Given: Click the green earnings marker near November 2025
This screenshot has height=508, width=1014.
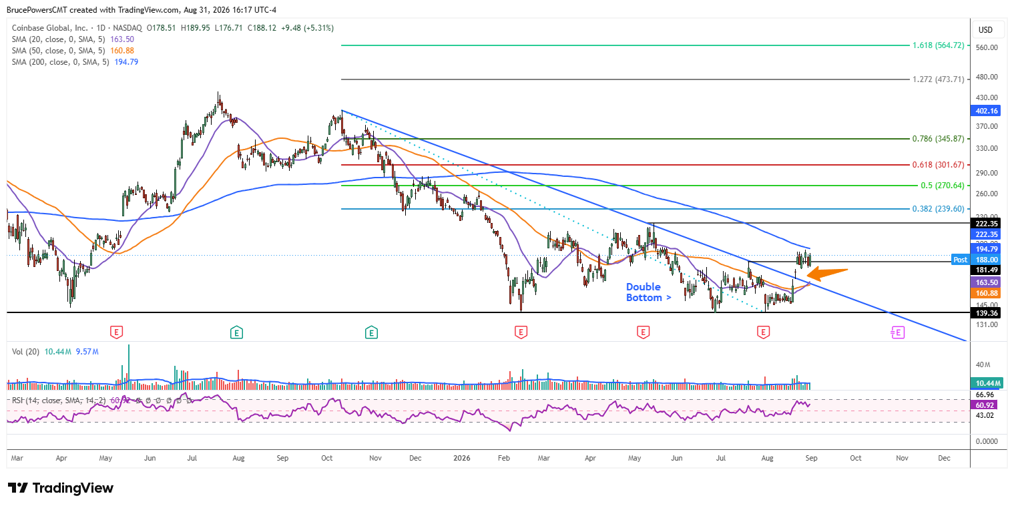Looking at the screenshot, I should (371, 332).
